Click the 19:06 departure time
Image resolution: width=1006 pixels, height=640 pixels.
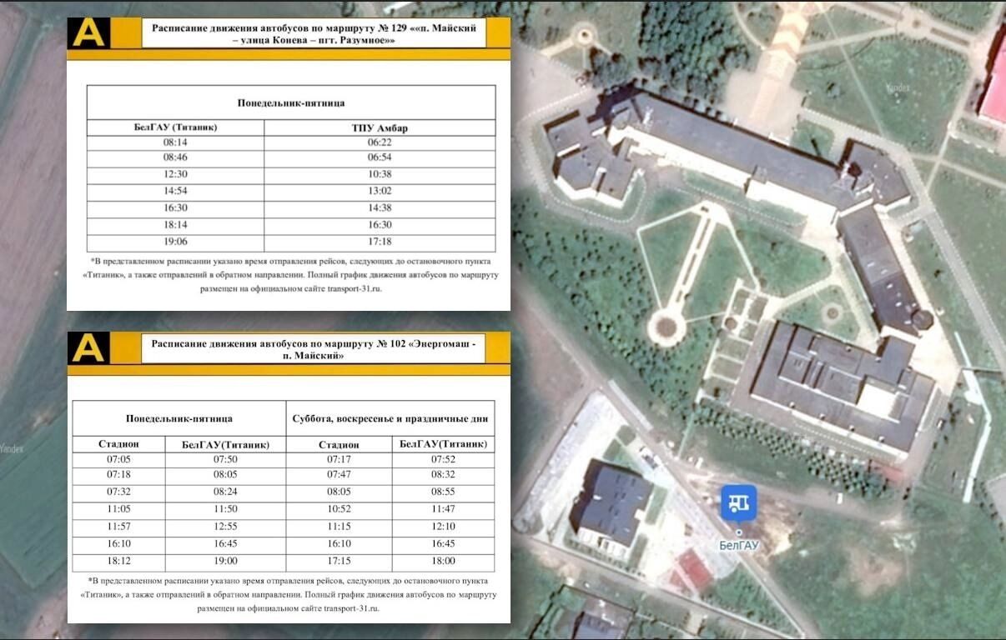175,242
